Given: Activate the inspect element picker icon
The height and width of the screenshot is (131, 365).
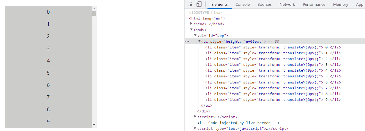Looking at the screenshot, I should coord(190,4).
